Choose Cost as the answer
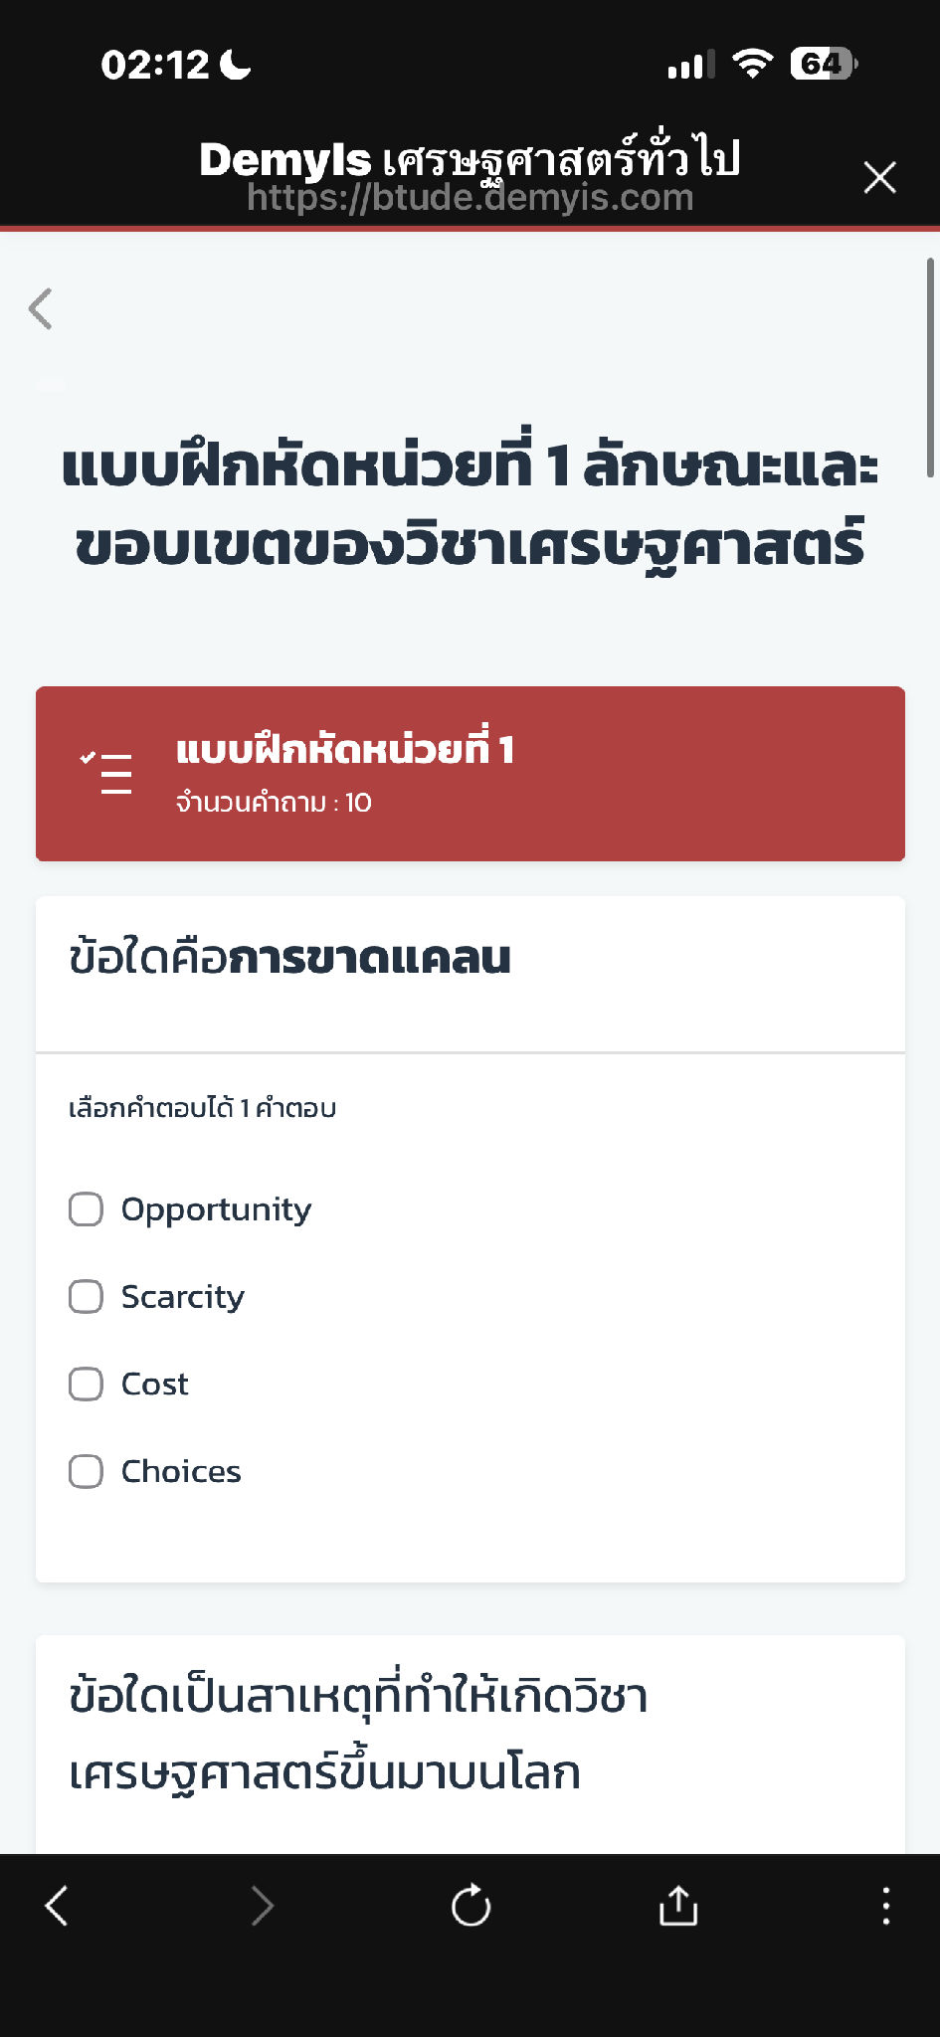 (x=86, y=1384)
